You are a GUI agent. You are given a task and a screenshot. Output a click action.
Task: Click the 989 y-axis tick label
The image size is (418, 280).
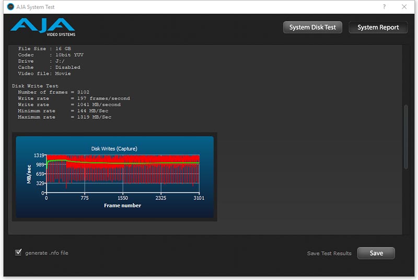click(40, 165)
